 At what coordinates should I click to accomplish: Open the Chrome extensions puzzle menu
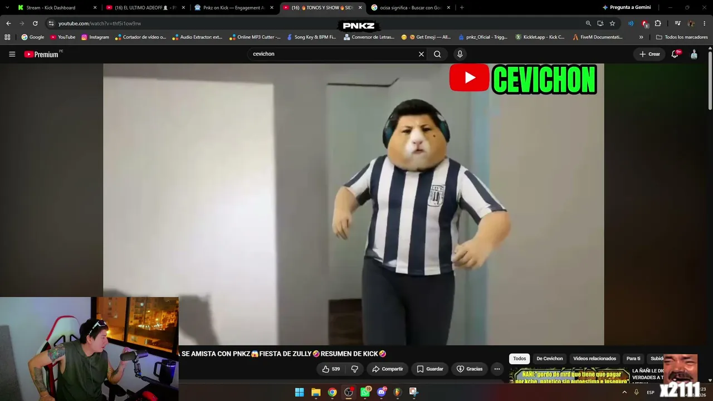click(658, 23)
